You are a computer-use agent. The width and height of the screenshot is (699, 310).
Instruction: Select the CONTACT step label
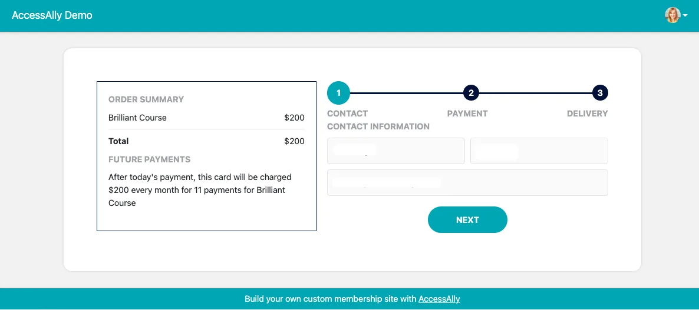point(347,114)
